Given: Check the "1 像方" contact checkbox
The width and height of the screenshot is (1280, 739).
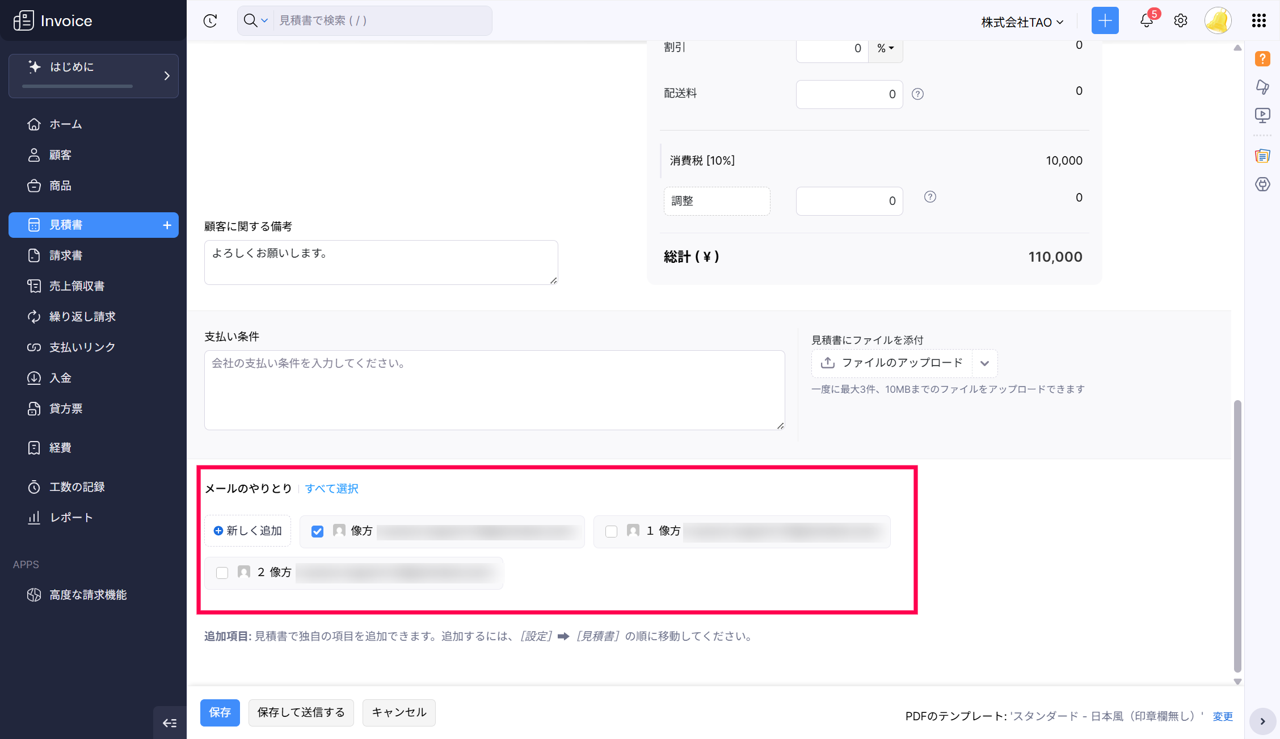Looking at the screenshot, I should 611,531.
